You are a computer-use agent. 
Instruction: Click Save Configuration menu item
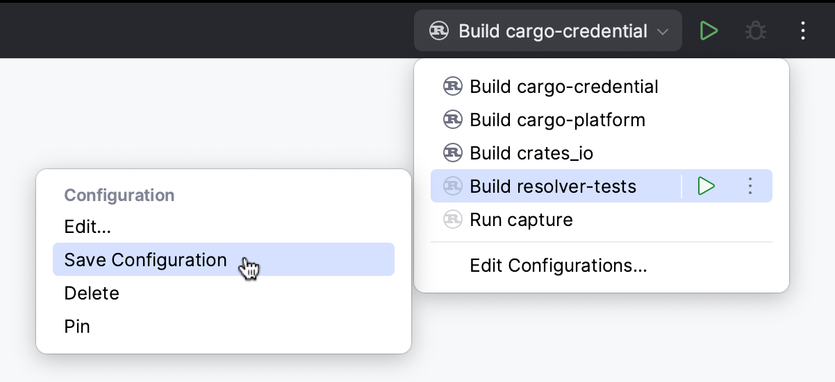(x=146, y=260)
